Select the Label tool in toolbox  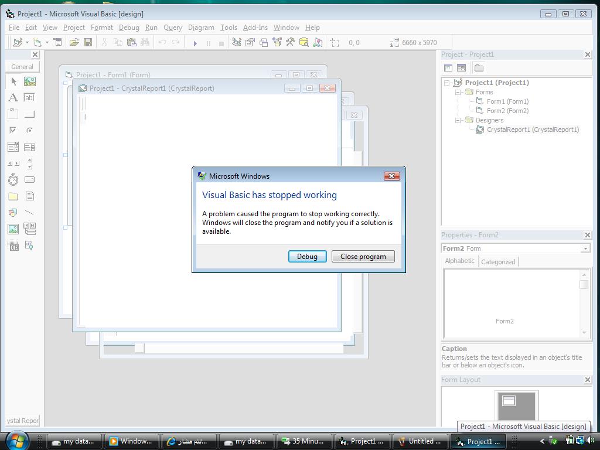13,98
